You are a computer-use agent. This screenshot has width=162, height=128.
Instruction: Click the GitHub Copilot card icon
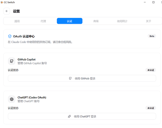pos(12,61)
